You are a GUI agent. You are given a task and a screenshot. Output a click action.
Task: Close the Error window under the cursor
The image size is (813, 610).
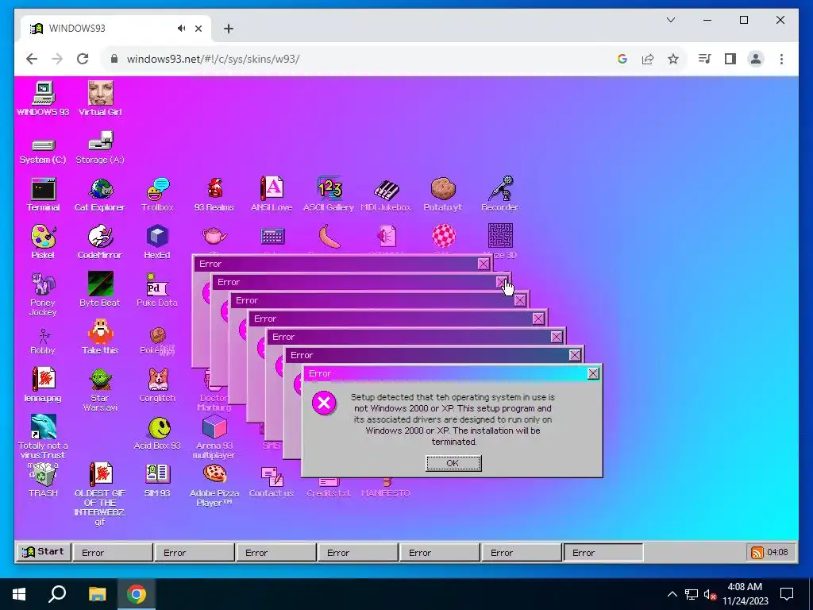click(501, 282)
